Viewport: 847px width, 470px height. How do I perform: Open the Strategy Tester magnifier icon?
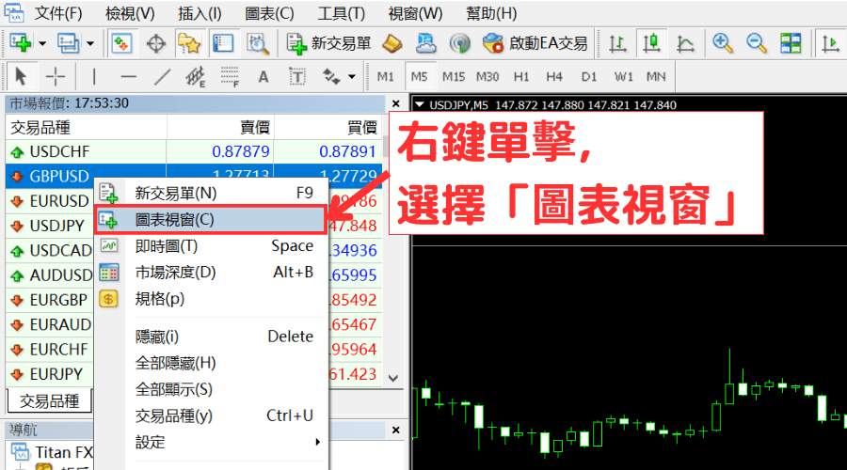(x=258, y=43)
